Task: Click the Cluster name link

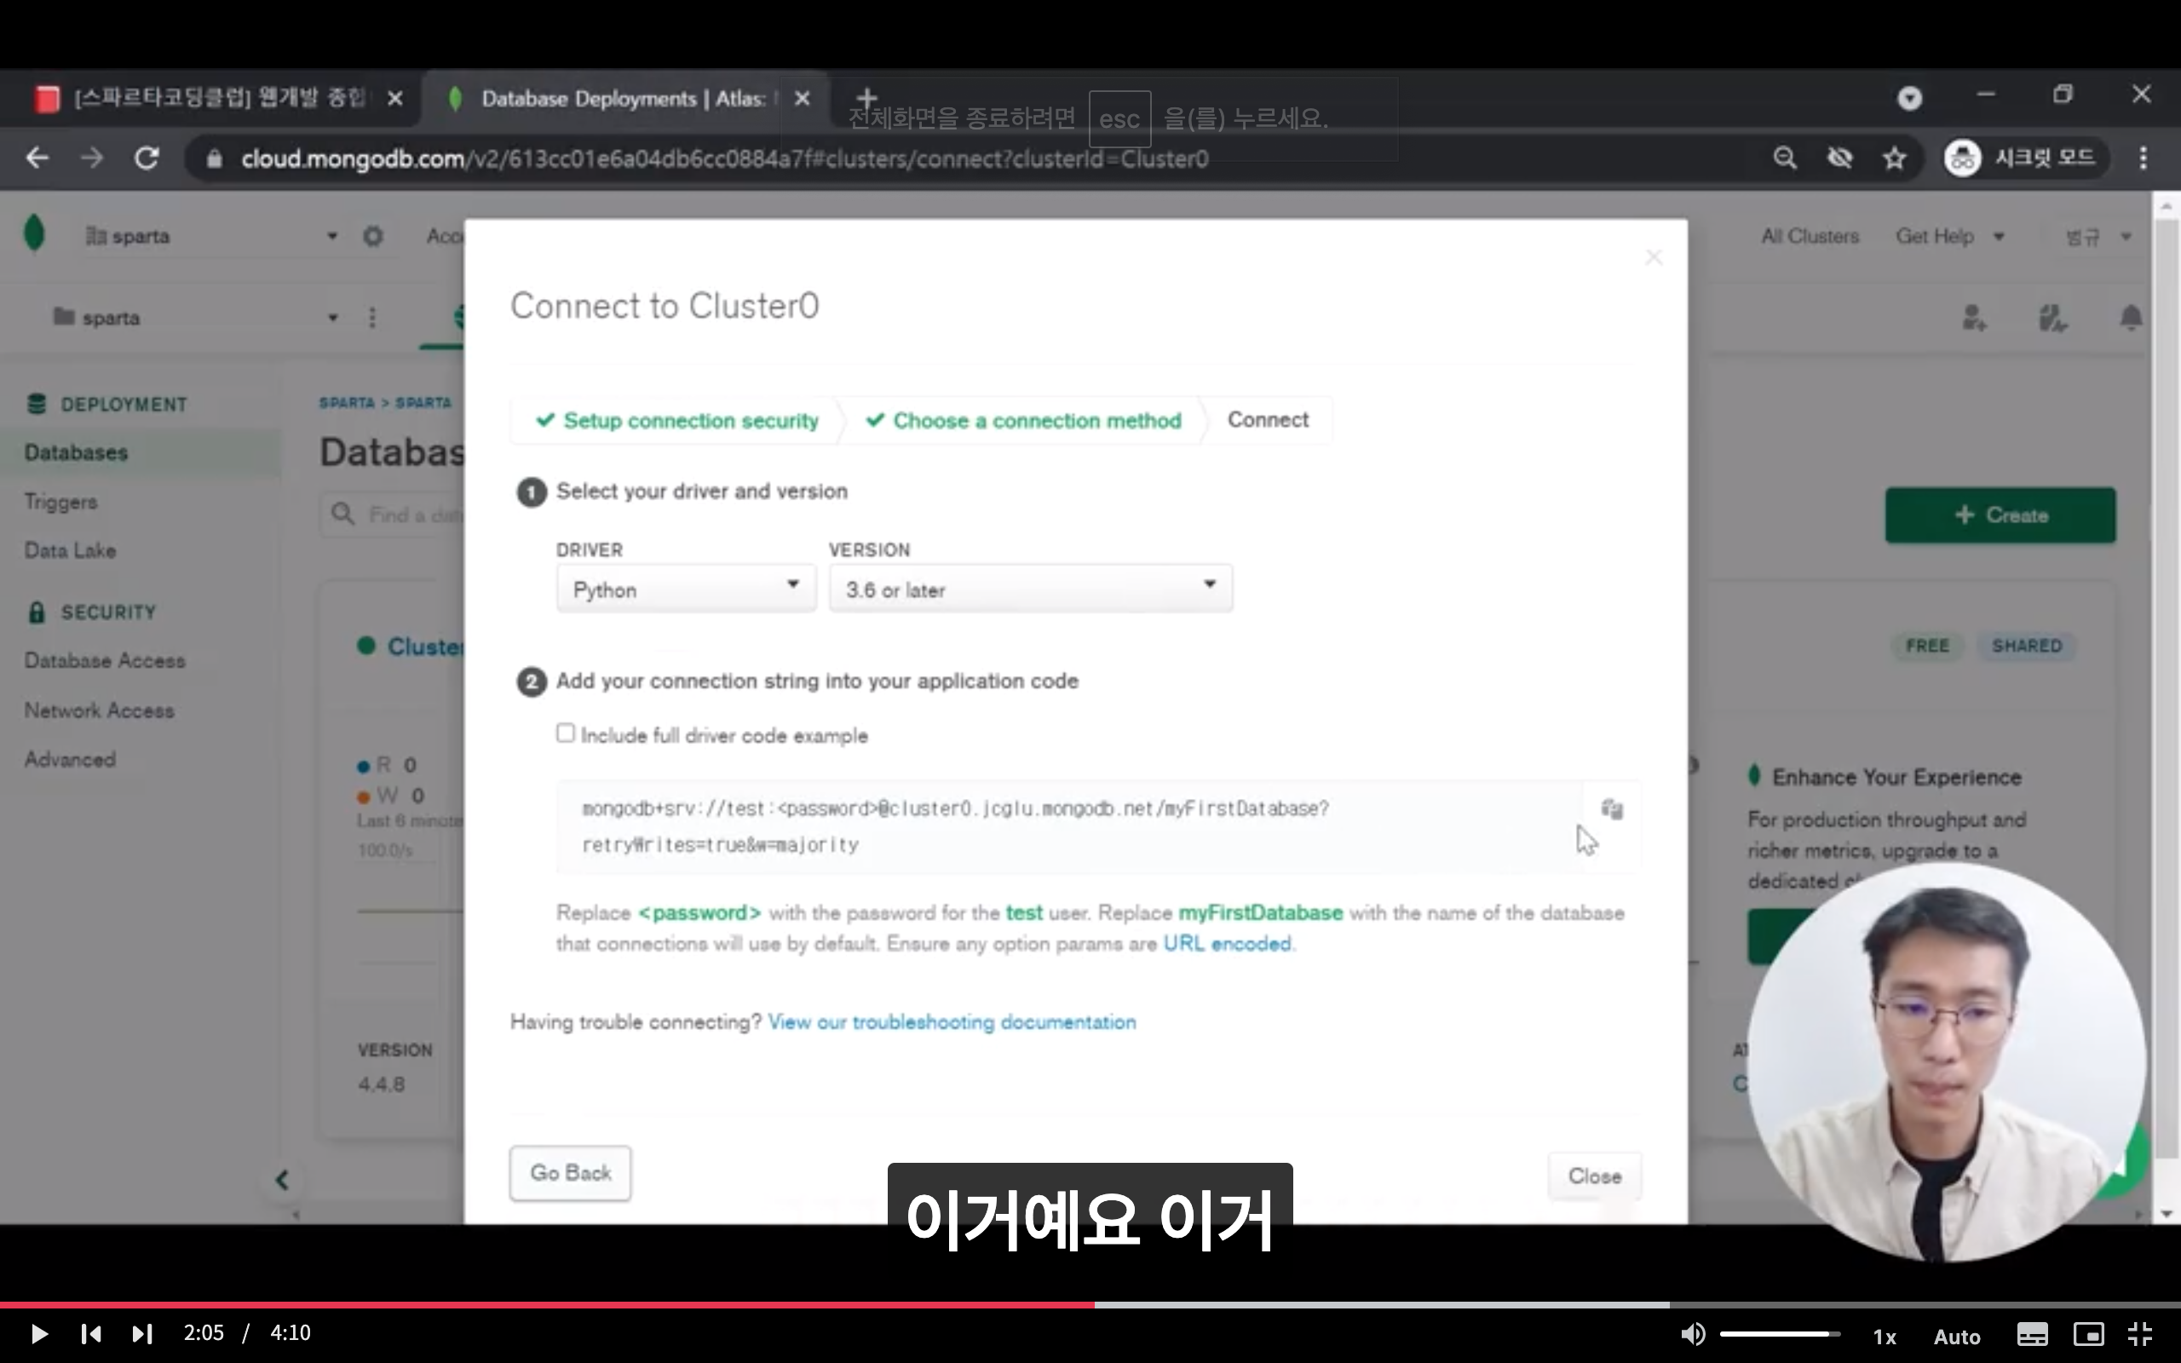Action: click(x=425, y=647)
